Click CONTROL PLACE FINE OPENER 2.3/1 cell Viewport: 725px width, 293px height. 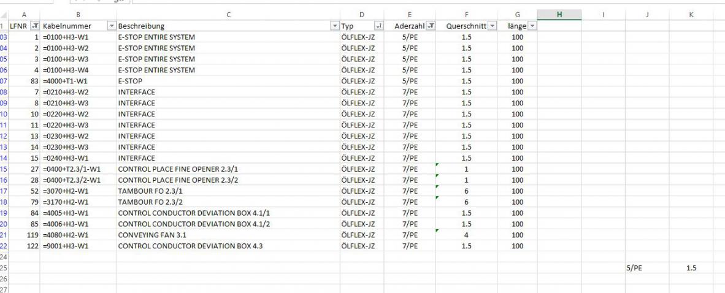point(228,169)
